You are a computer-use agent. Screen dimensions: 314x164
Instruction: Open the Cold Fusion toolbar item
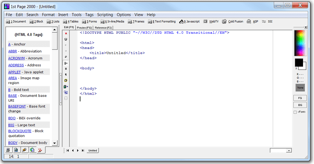tap(232, 22)
